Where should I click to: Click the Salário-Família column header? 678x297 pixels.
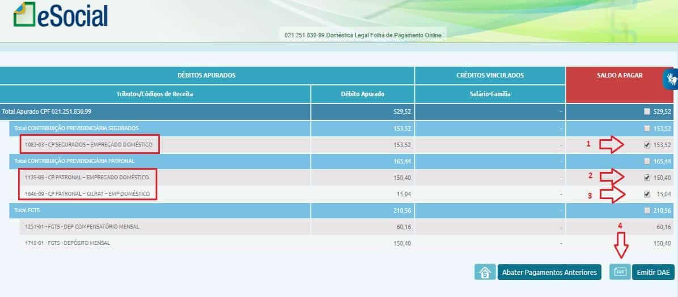(490, 94)
